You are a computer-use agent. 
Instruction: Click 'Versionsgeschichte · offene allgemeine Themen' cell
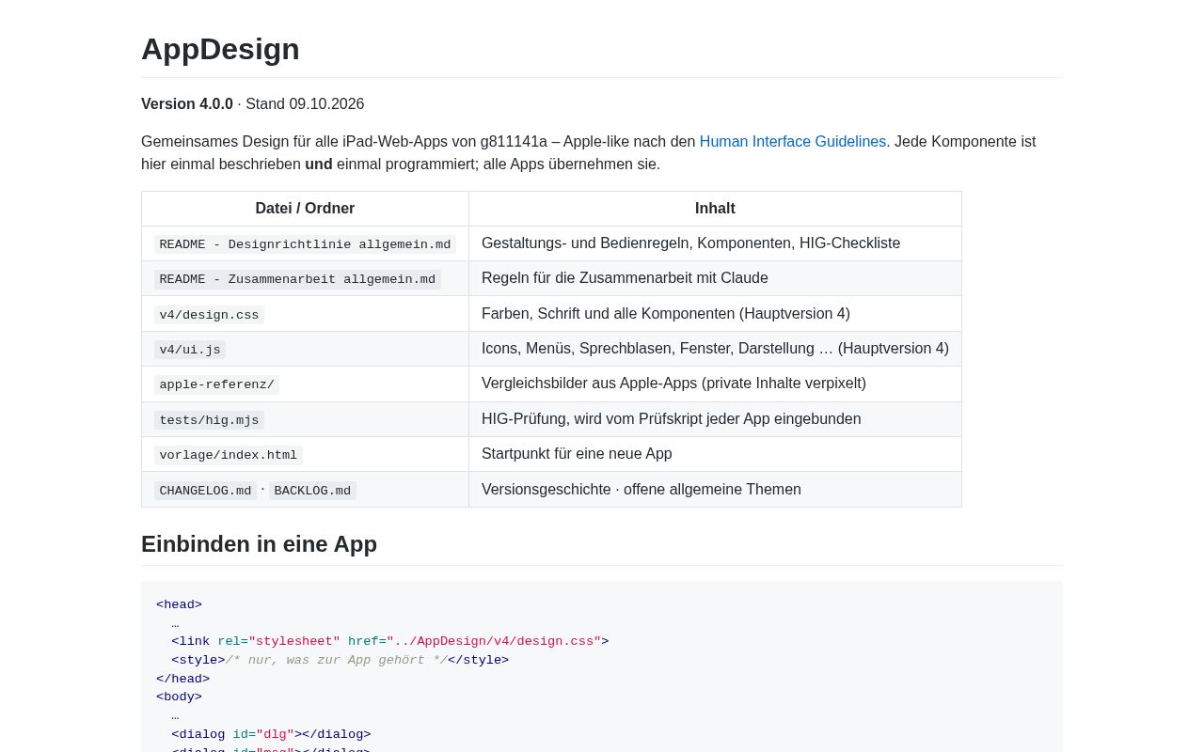(x=715, y=490)
